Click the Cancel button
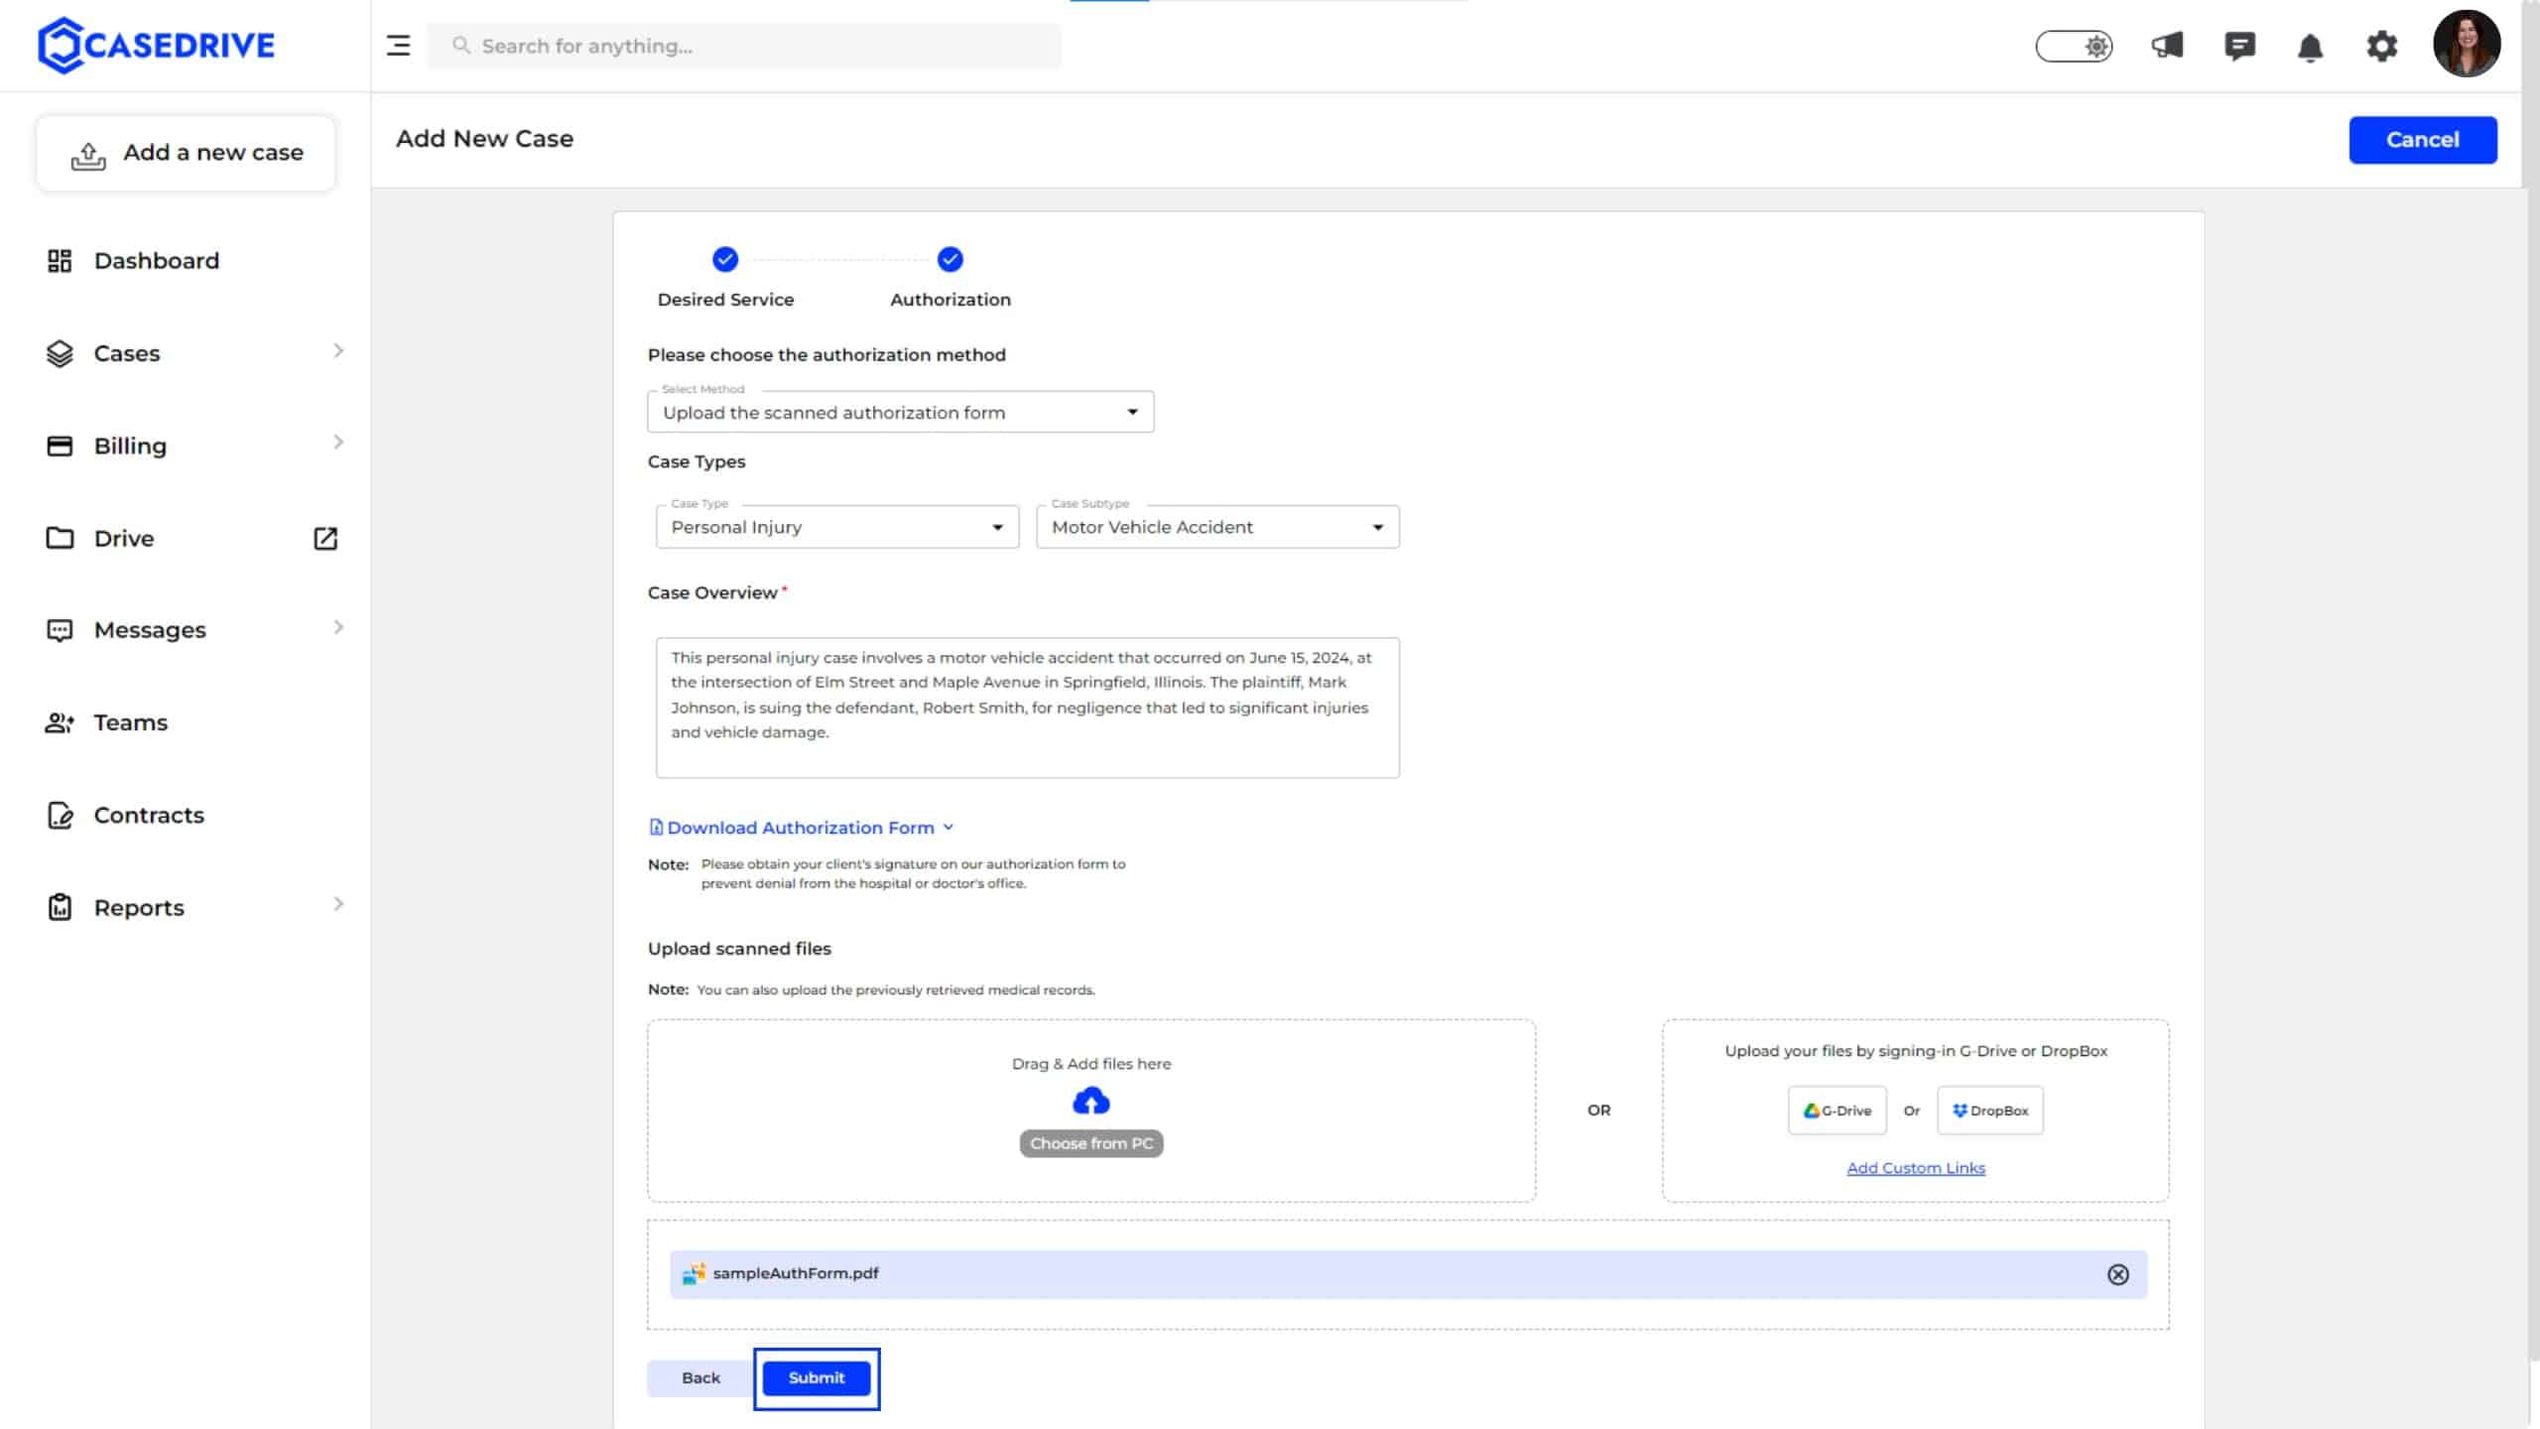The width and height of the screenshot is (2540, 1429). tap(2422, 140)
